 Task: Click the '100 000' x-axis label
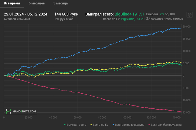point(127,117)
